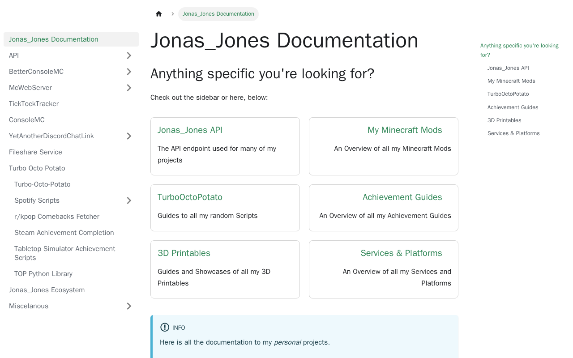Click Jonas_Jones Documentation breadcrumb chip
573x358 pixels.
tap(218, 14)
